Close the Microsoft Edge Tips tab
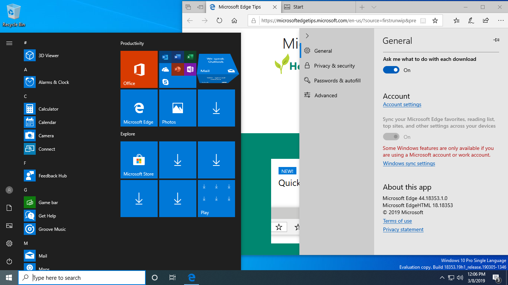Screen dimensions: 508x285 (275, 7)
